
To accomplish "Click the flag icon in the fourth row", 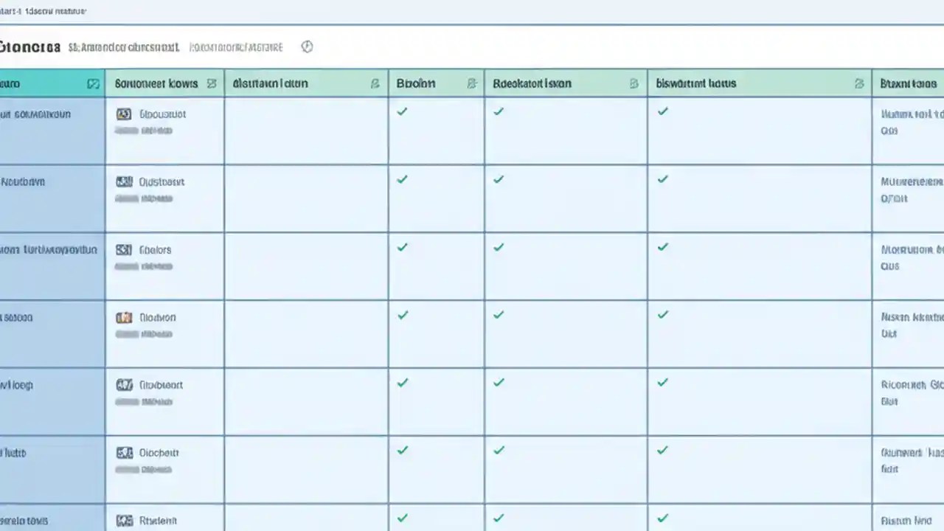I will 124,317.
